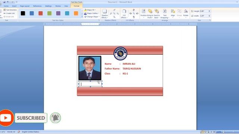239x134 pixels.
Task: Tilt 3-D effect up button
Action: [x=134, y=10]
